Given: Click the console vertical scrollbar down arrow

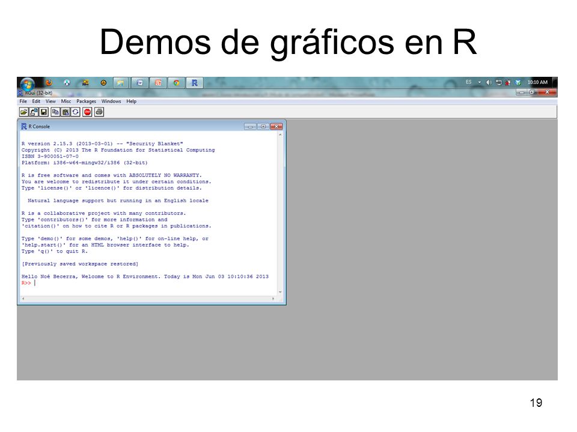Looking at the screenshot, I should pos(281,292).
